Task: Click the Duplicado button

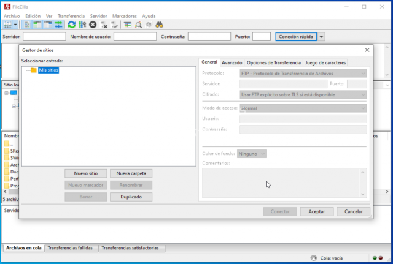Action: click(x=131, y=197)
